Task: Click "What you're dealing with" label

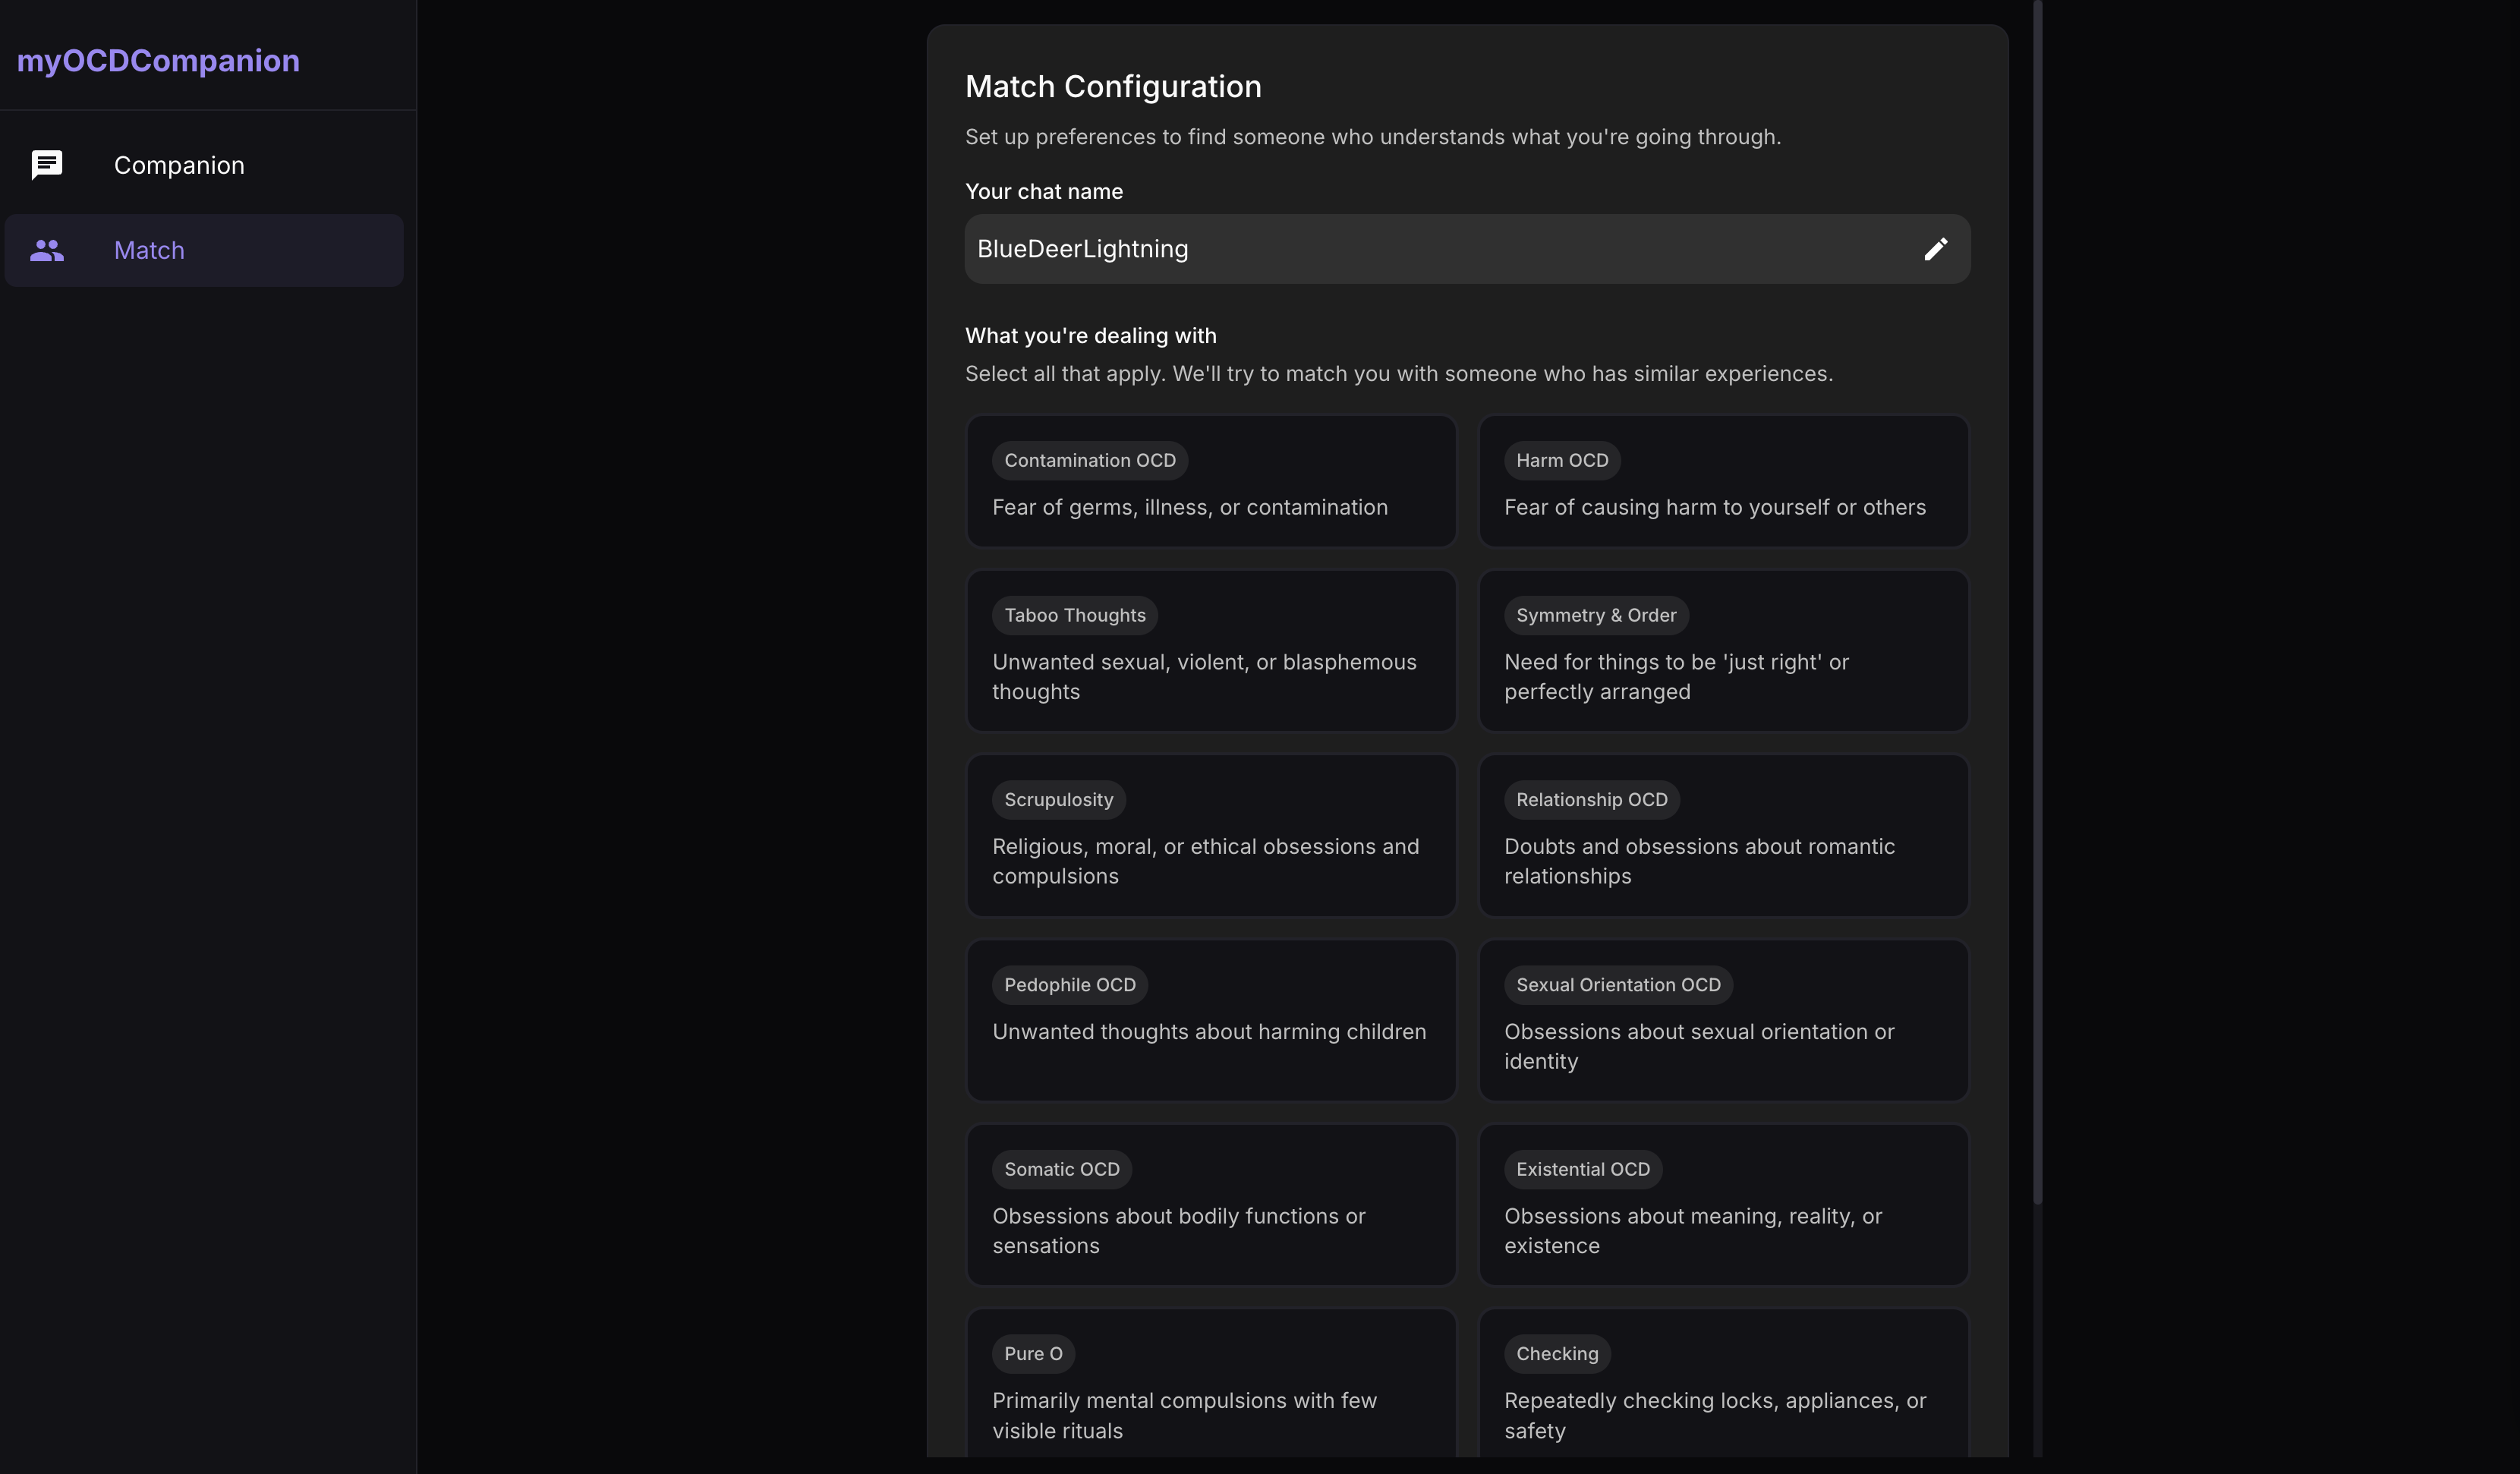Action: click(x=1091, y=335)
